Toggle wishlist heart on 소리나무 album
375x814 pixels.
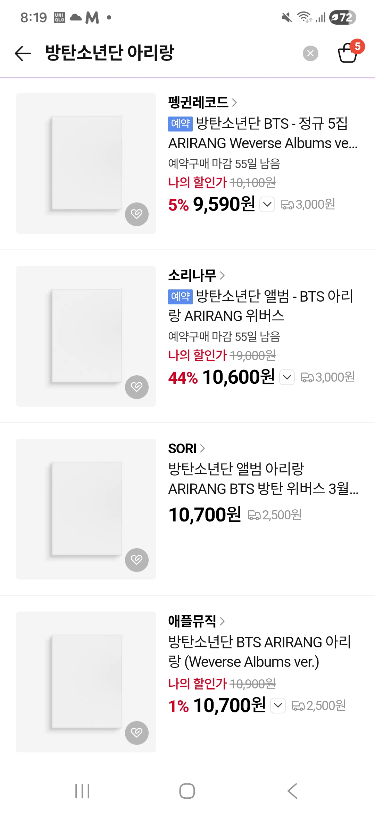(x=137, y=387)
